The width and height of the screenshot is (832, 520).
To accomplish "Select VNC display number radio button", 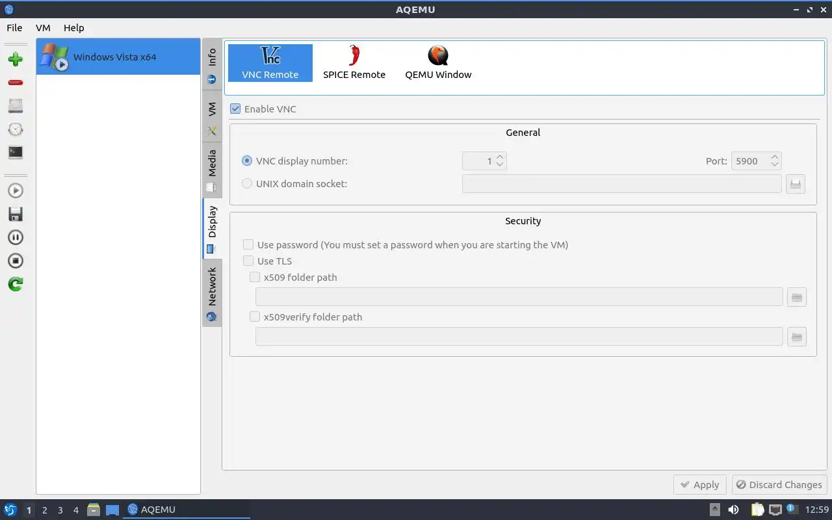I will click(247, 161).
